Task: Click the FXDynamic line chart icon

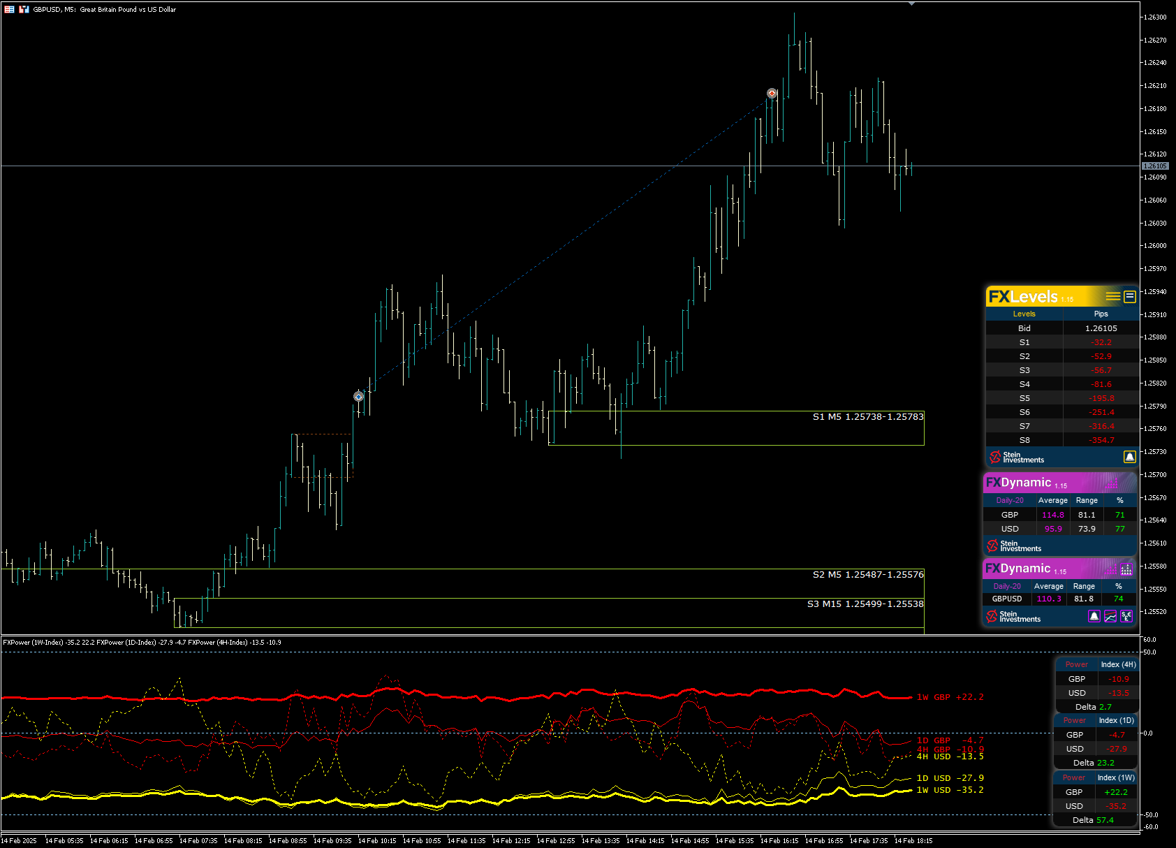Action: (1110, 616)
